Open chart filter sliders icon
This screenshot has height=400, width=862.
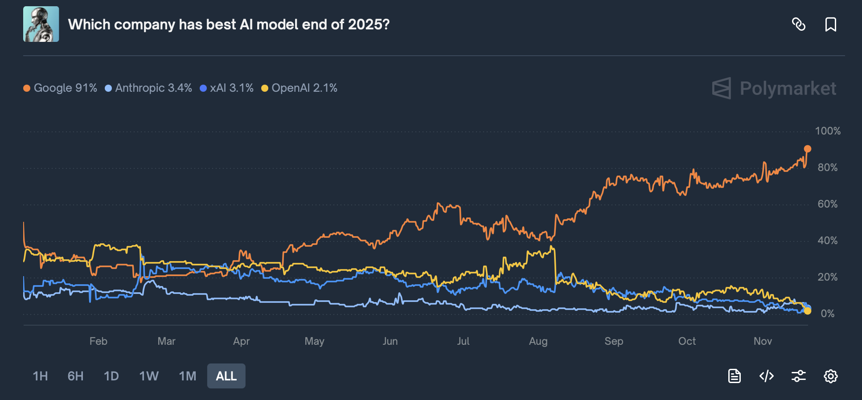coord(798,376)
